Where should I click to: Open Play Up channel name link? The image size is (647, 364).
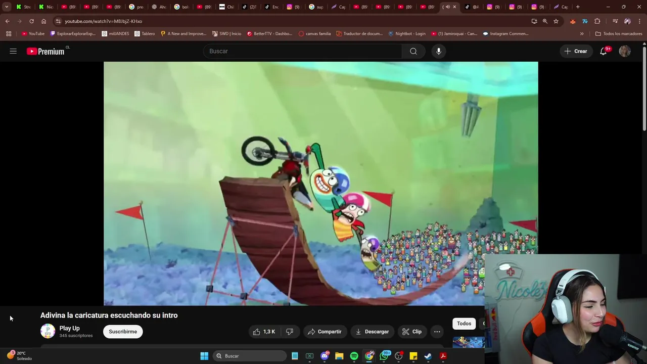[69, 328]
